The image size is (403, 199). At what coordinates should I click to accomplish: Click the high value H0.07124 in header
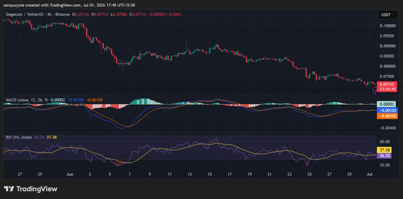(x=100, y=15)
